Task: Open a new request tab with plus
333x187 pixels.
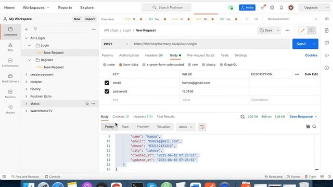Action: 247,19
